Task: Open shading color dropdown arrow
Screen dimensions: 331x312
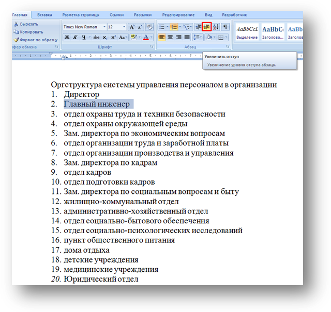Action: (215, 37)
